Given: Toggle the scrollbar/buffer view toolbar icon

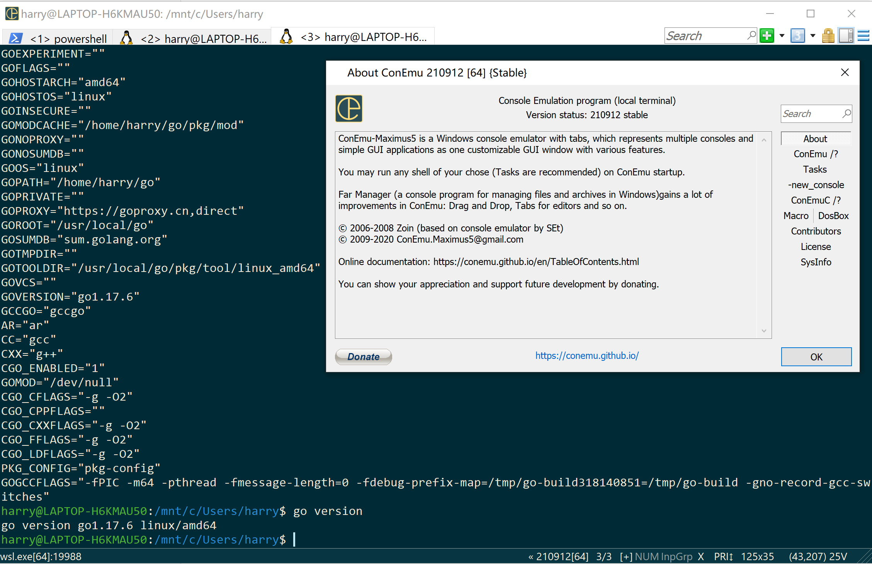Looking at the screenshot, I should [845, 36].
